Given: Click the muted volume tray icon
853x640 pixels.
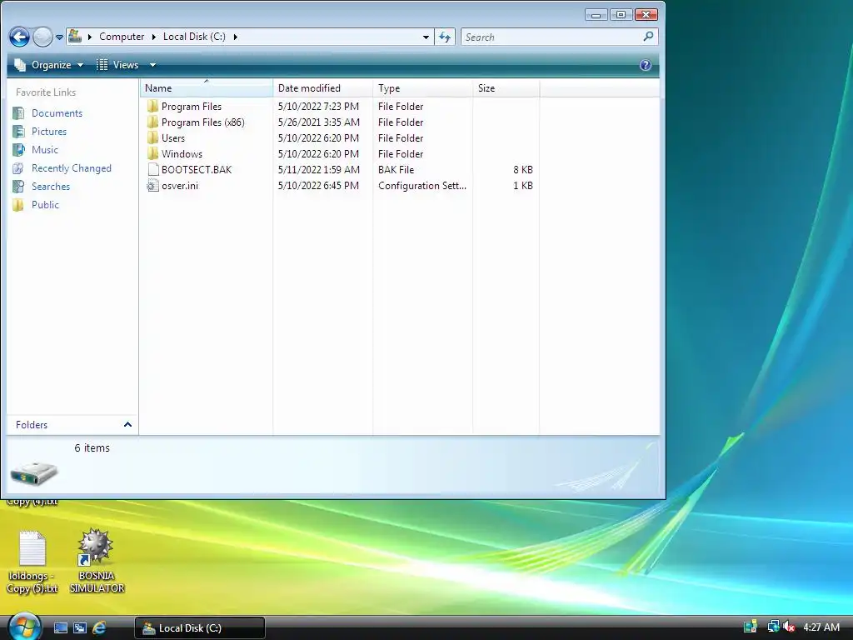Looking at the screenshot, I should 788,627.
